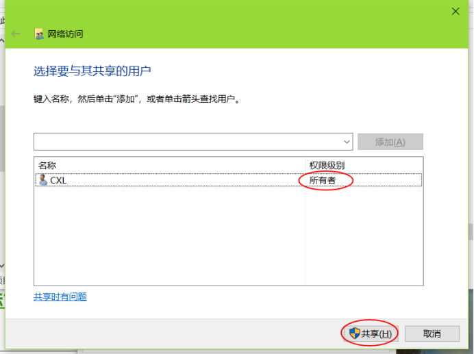Select the CXL user name in list
The height and width of the screenshot is (354, 474).
(59, 180)
